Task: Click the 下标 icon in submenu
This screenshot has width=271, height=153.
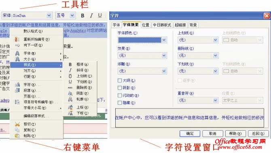Action: tap(70, 113)
